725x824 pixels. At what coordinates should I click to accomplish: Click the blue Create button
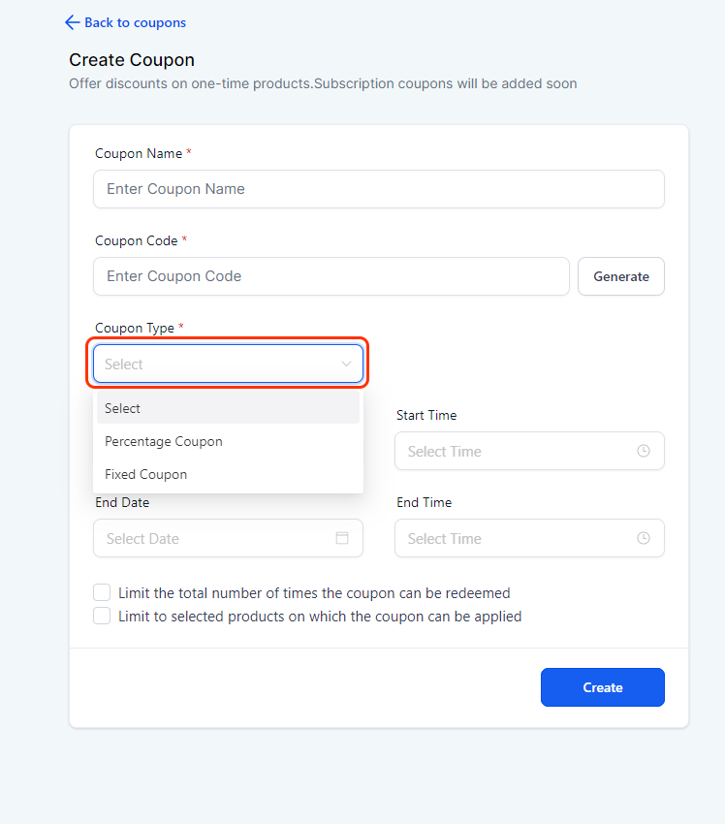[603, 687]
